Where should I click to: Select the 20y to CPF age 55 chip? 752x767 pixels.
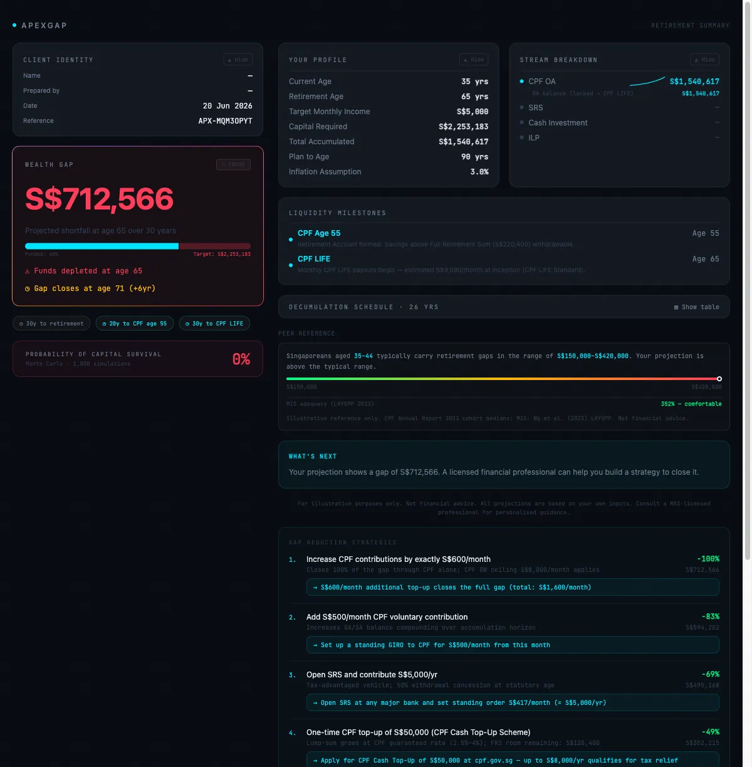pyautogui.click(x=135, y=324)
